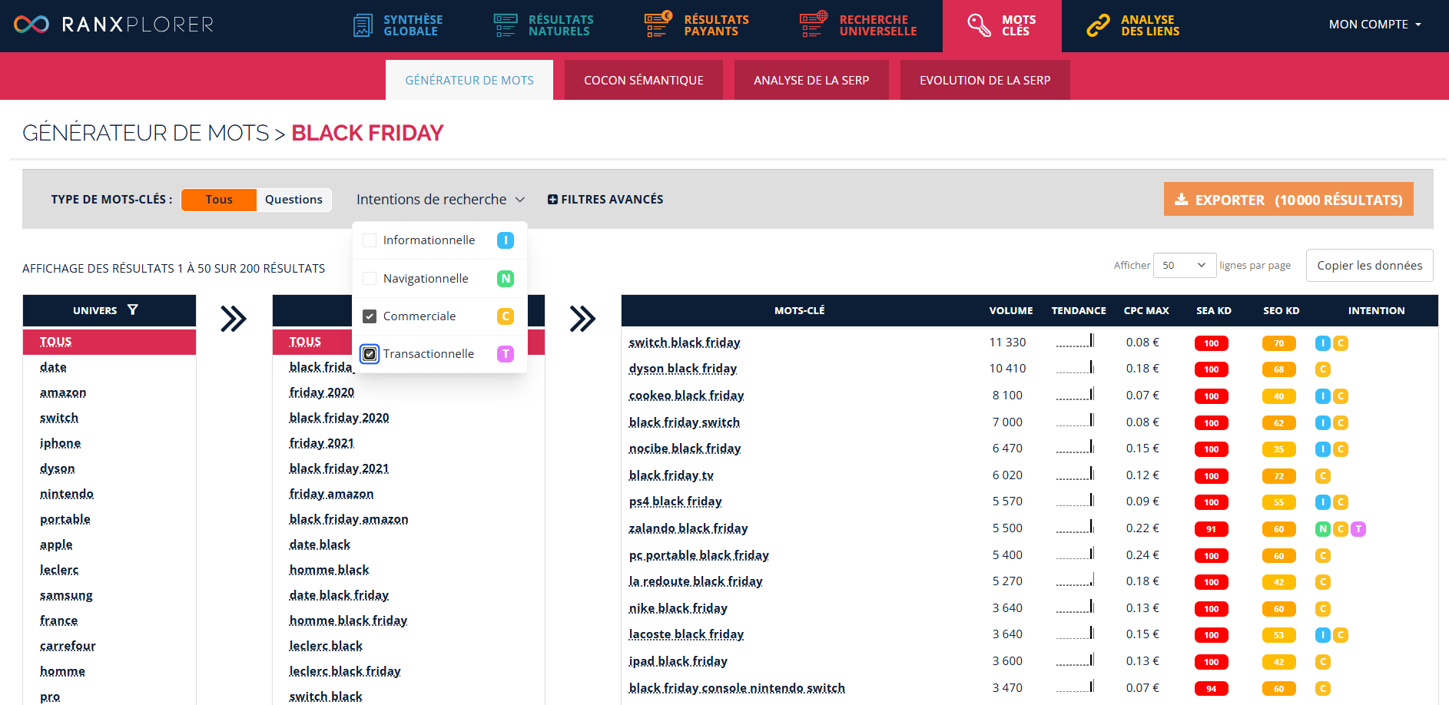Export the 10000 results

1288,199
